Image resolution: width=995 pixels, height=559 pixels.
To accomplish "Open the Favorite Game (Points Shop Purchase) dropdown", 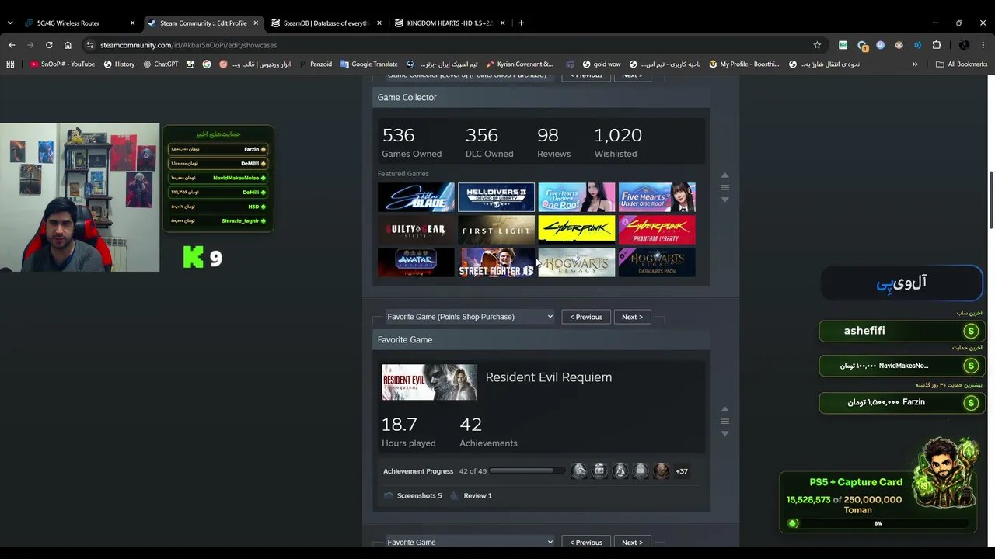I will (470, 317).
